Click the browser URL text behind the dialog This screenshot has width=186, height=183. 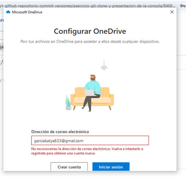pos(88,6)
